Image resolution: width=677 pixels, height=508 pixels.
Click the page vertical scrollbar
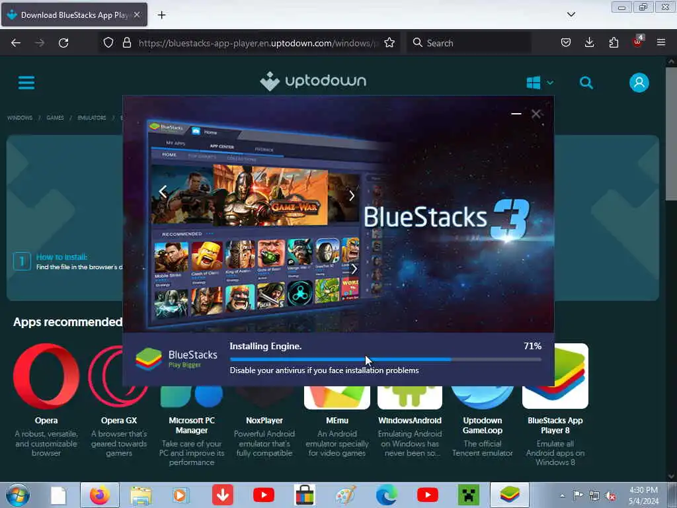670,134
